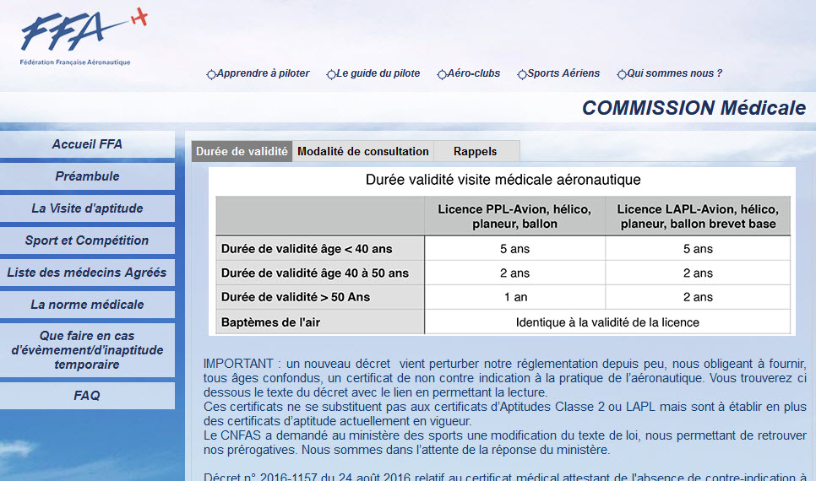View La norme médicale page
This screenshot has height=481, width=816.
pyautogui.click(x=87, y=305)
